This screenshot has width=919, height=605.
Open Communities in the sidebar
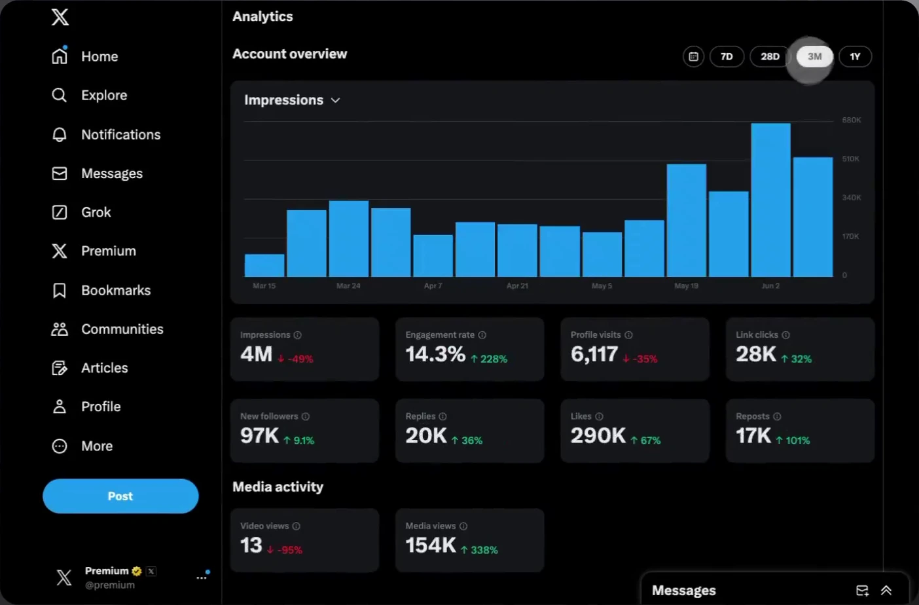pyautogui.click(x=107, y=329)
